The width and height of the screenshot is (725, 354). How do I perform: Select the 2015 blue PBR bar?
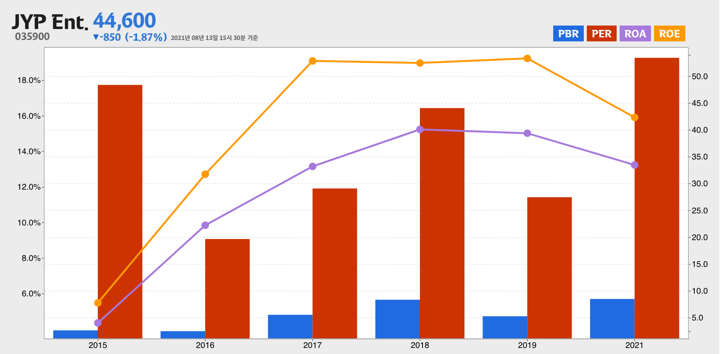click(x=76, y=334)
